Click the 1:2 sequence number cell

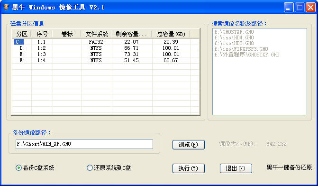pos(41,48)
